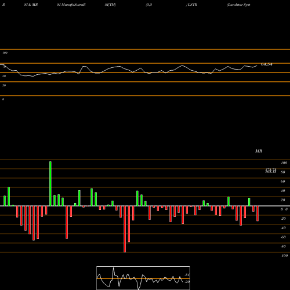Click the 'SI & MR' header text
Screen dimensions: 290x290
tap(31, 5)
